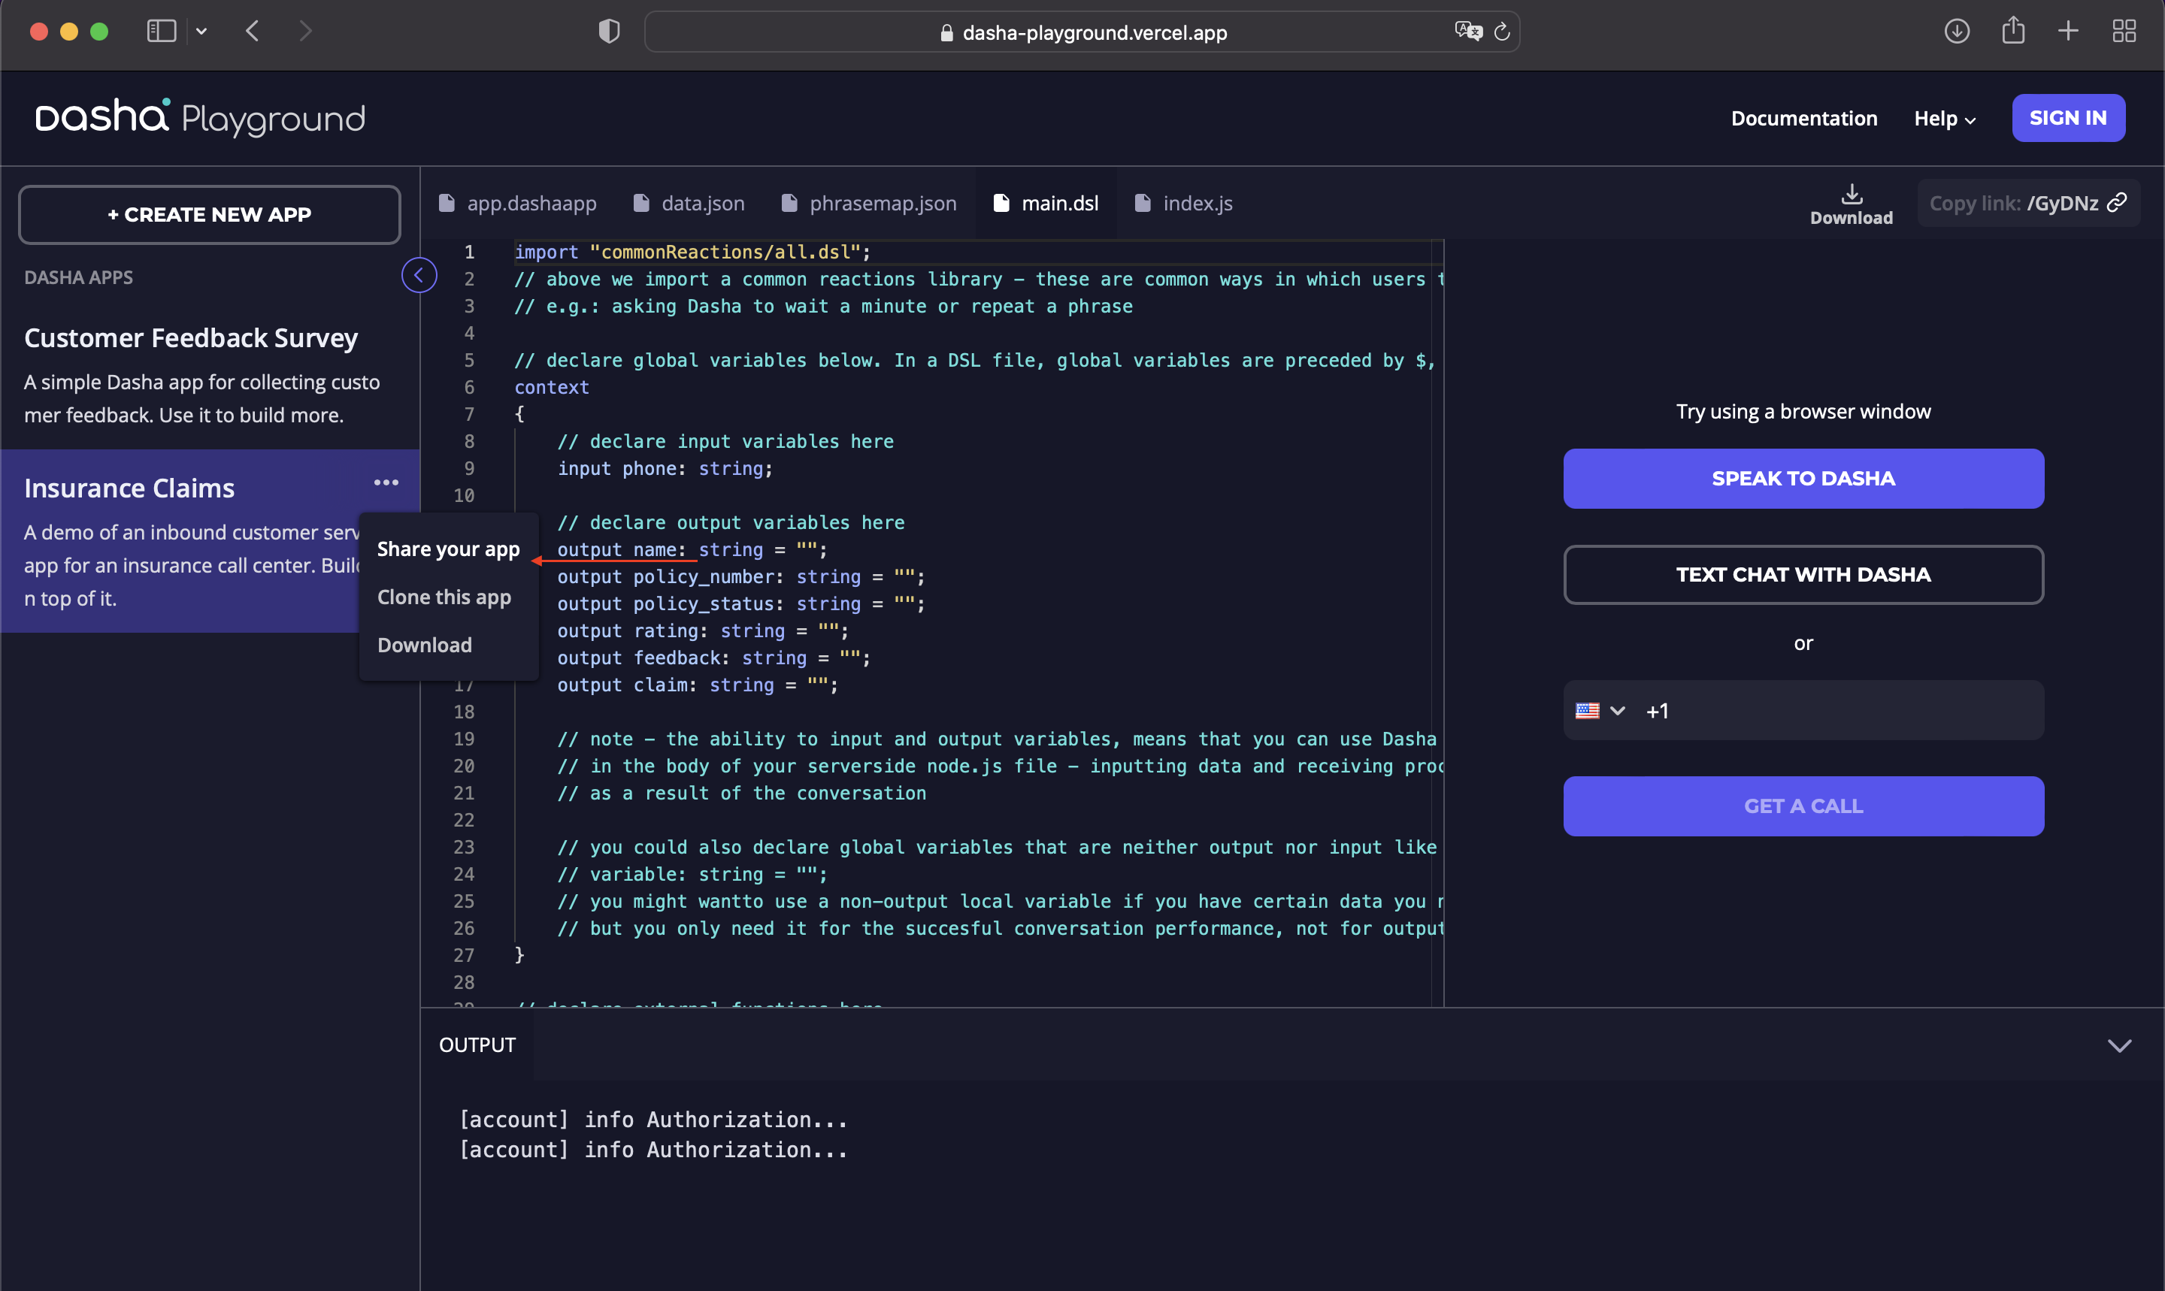Open Insurance Claims three-dots options menu
Screen dimensions: 2165x1291
(x=386, y=483)
